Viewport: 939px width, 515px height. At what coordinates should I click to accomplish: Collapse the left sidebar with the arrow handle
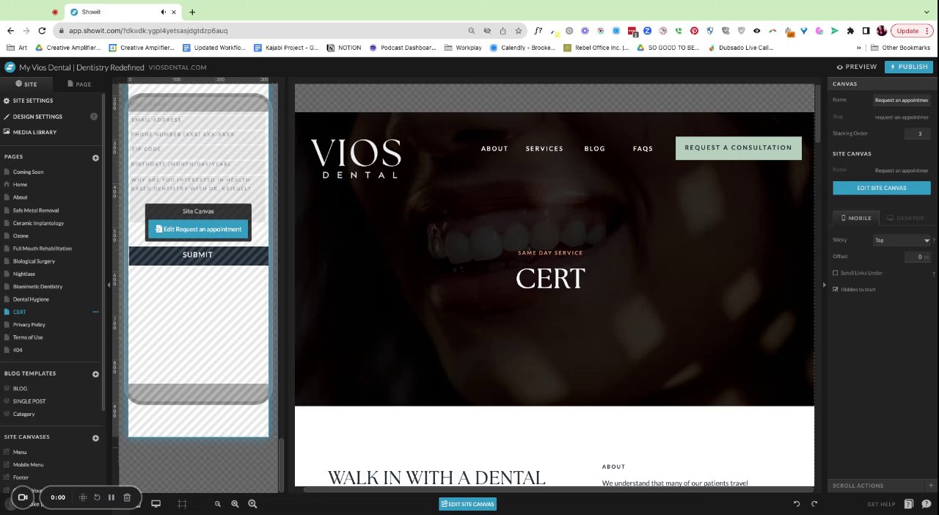tap(109, 285)
